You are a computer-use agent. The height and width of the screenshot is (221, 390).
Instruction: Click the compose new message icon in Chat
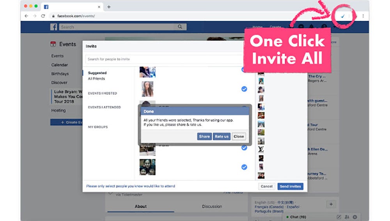pos(339,217)
